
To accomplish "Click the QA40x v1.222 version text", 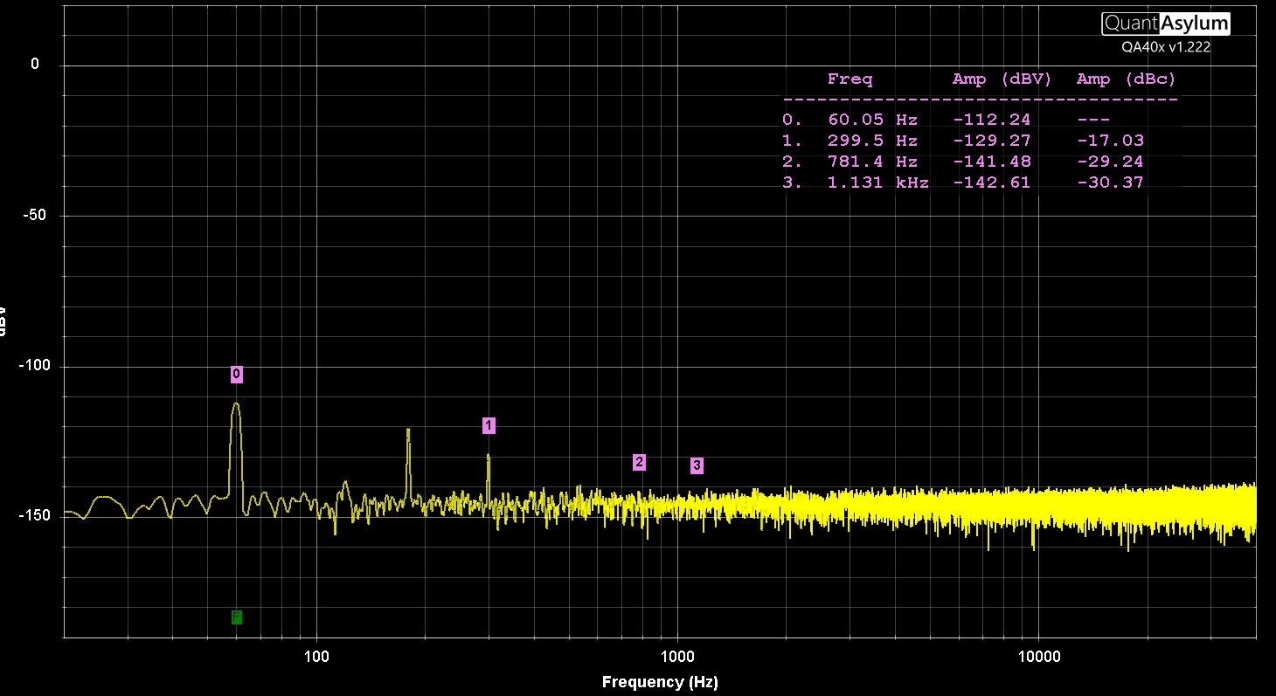I will point(1166,47).
